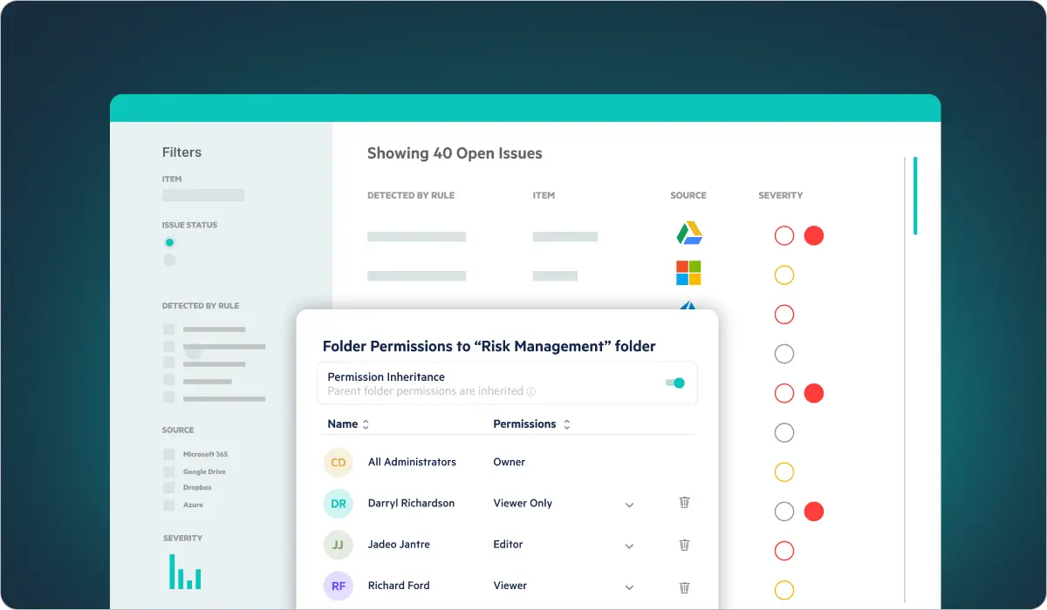
Task: Click the Microsoft 365 source icon in issues list
Action: point(688,274)
